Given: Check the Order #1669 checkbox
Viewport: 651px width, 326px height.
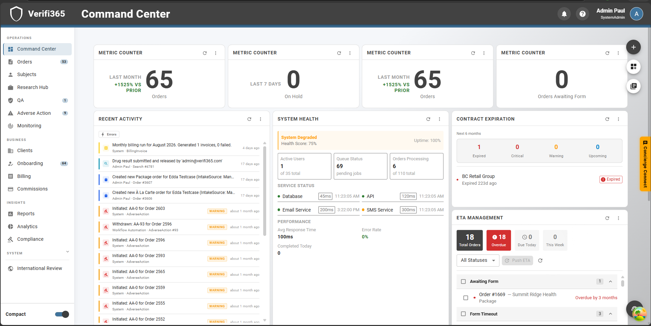Looking at the screenshot, I should [x=466, y=298].
